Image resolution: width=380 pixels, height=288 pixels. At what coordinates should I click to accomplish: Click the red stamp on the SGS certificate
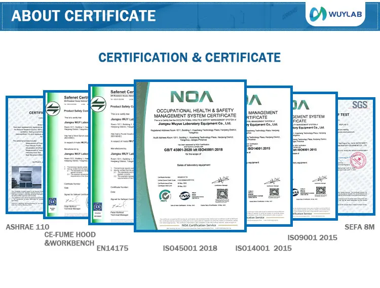tap(358, 160)
